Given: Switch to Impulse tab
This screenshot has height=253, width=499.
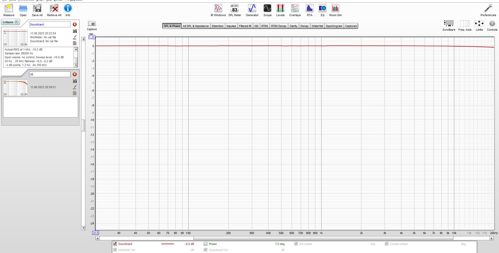Looking at the screenshot, I should (x=231, y=26).
